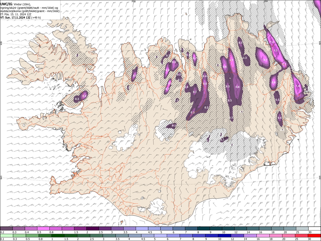Select the darkest green 1 rain legend swatch

pyautogui.click(x=58, y=236)
